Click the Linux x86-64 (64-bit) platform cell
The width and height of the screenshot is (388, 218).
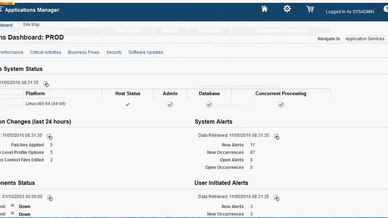point(45,104)
